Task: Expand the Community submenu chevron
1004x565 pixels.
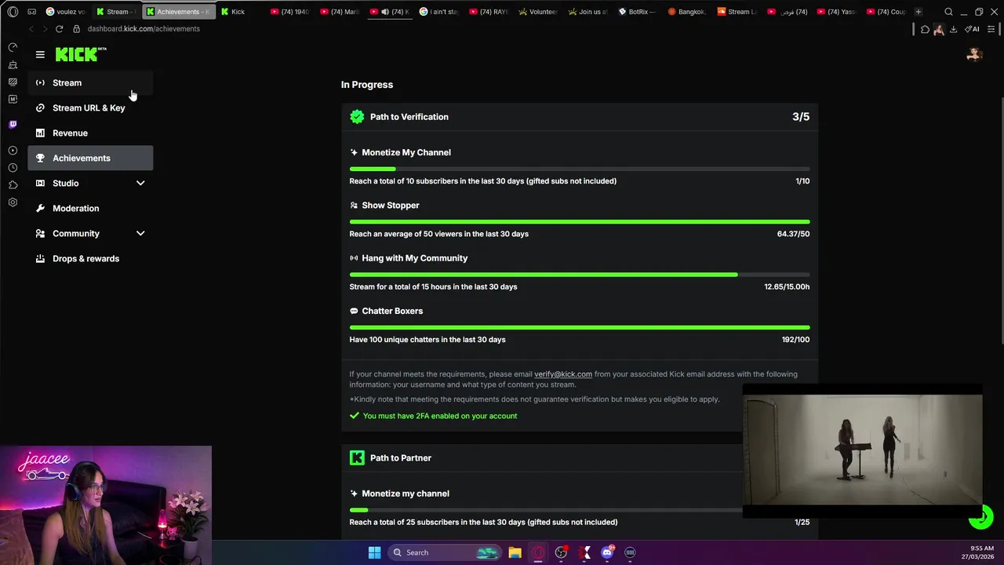Action: 140,233
